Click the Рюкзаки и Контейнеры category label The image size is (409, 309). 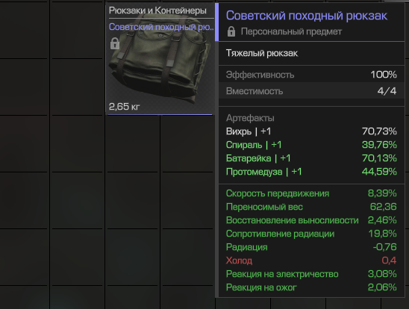(157, 10)
